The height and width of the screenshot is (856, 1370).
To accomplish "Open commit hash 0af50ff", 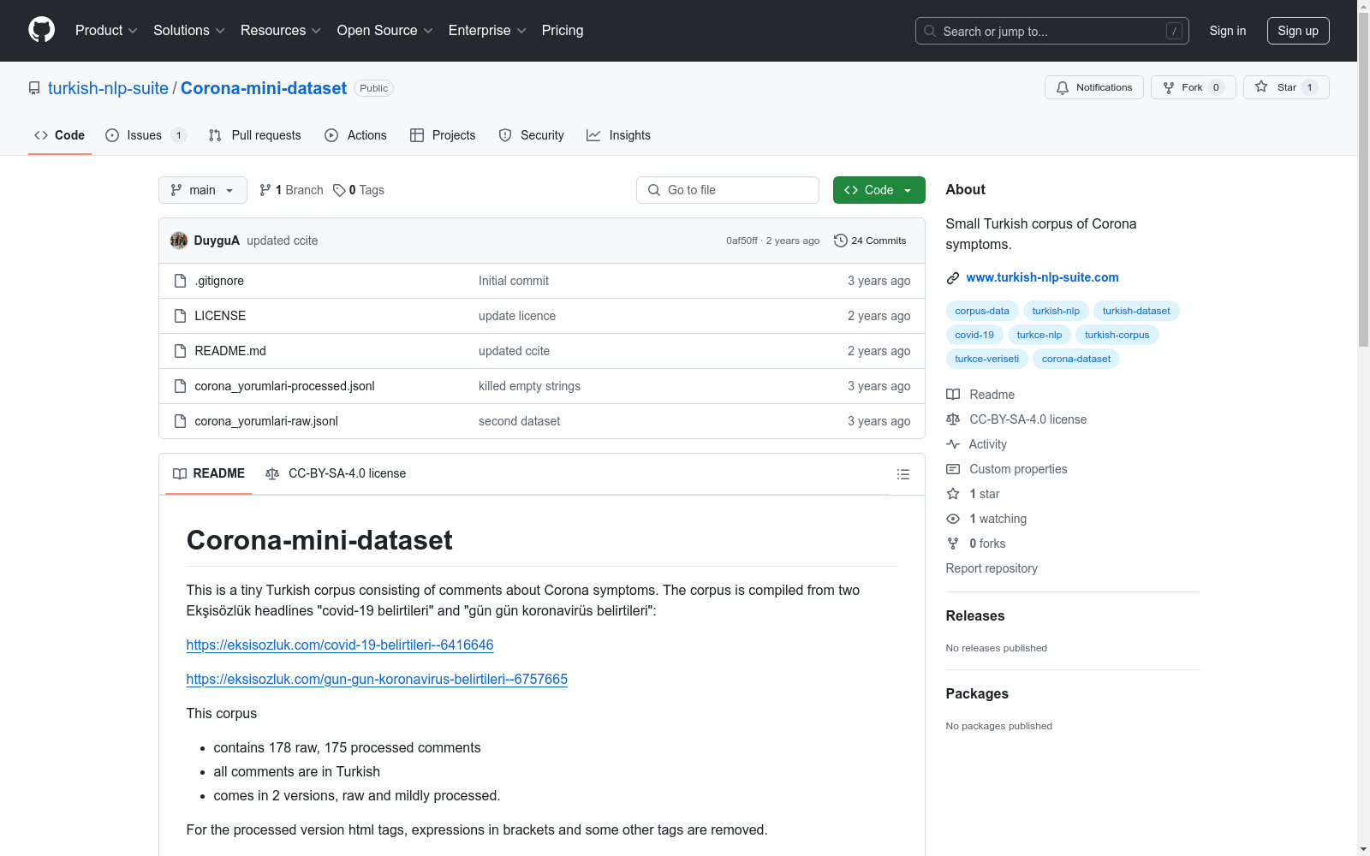I will 742,241.
